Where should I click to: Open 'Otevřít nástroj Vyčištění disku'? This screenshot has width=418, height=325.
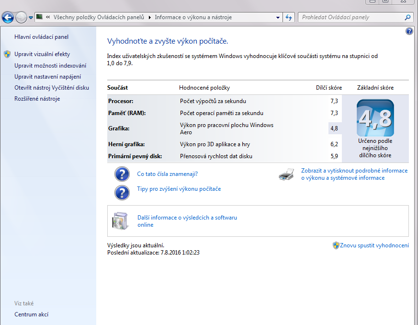52,88
